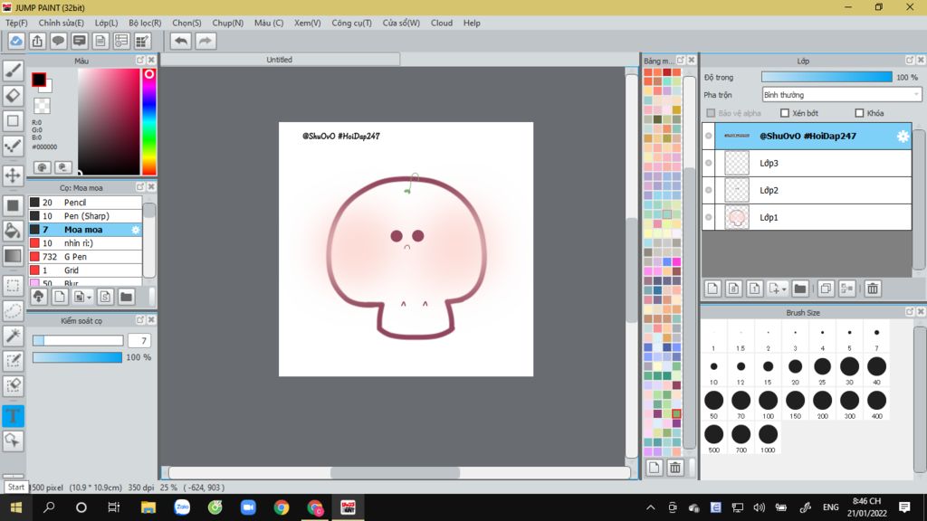Select the Lớp1 layer thumbnail
The width and height of the screenshot is (927, 521).
click(737, 217)
